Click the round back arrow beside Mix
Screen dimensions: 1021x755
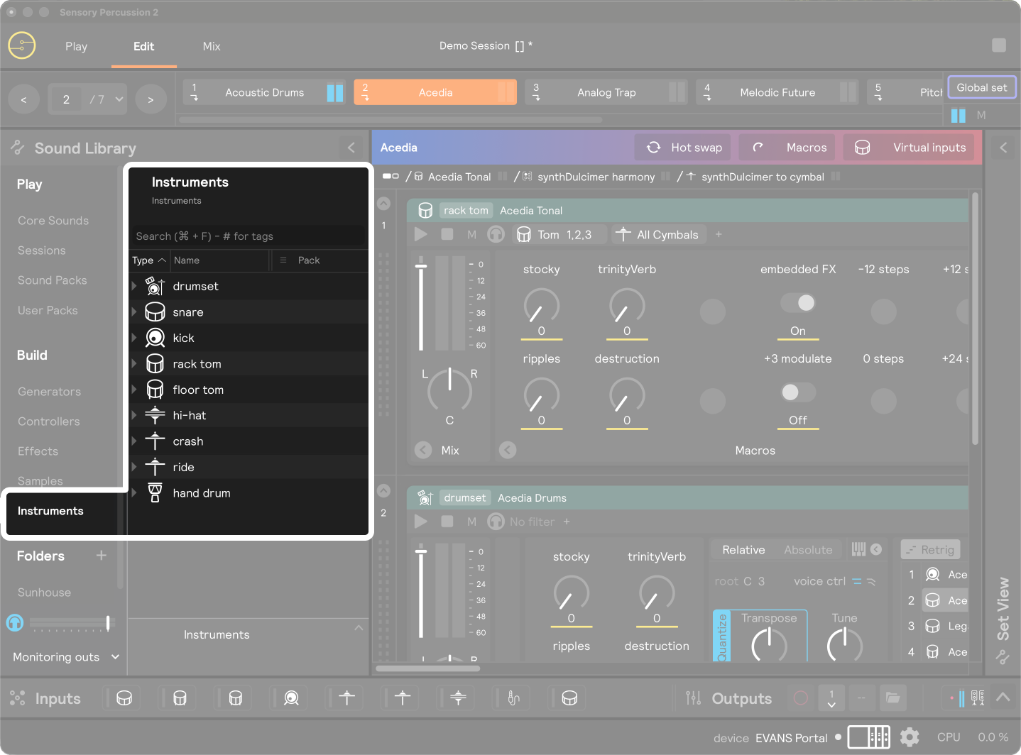point(423,450)
